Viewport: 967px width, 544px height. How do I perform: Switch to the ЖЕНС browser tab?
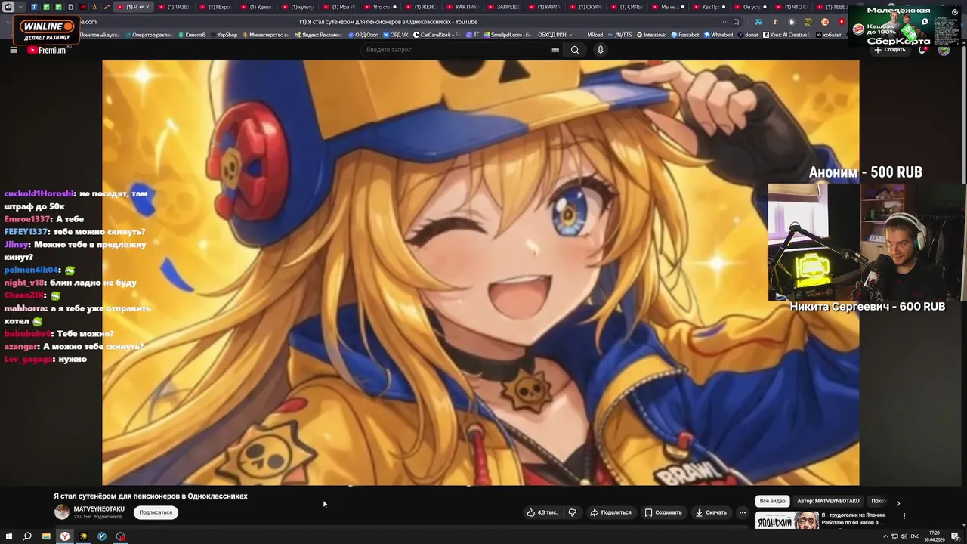[423, 7]
